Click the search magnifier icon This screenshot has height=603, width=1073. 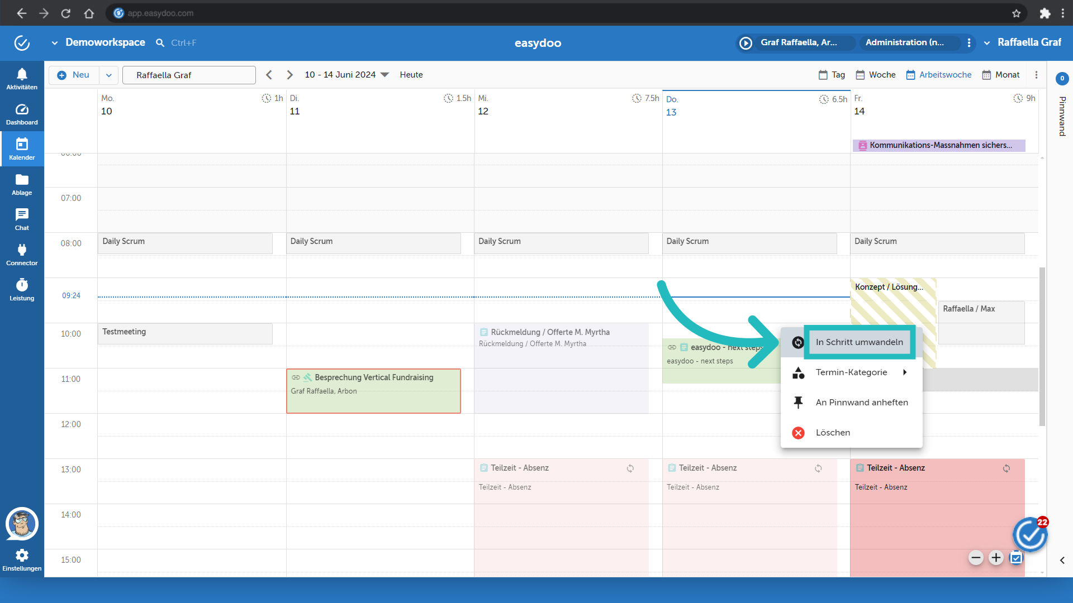pyautogui.click(x=160, y=43)
